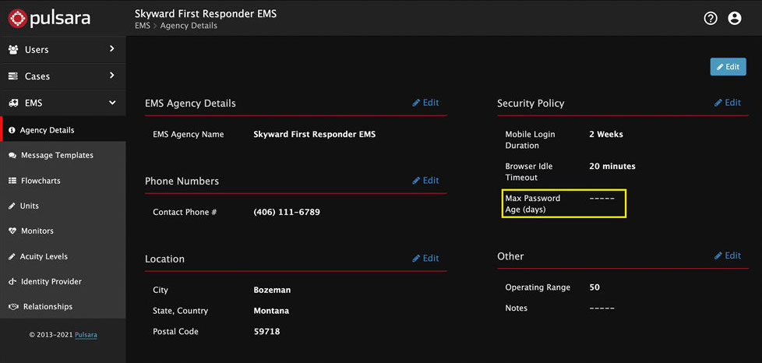
Task: Edit the EMS Agency Details section
Action: (x=425, y=103)
